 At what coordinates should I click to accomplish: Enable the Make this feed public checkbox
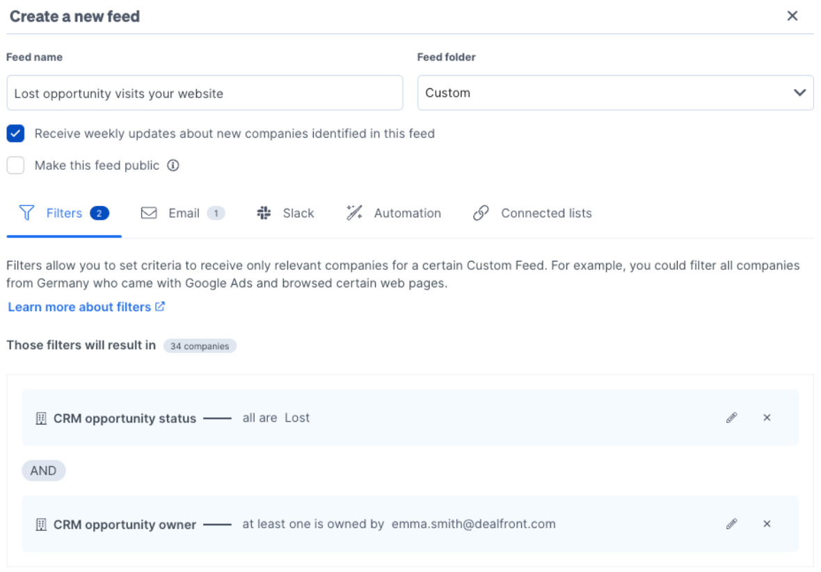point(15,165)
